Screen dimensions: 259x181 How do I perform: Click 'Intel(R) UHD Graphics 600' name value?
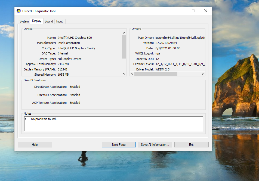(75, 38)
